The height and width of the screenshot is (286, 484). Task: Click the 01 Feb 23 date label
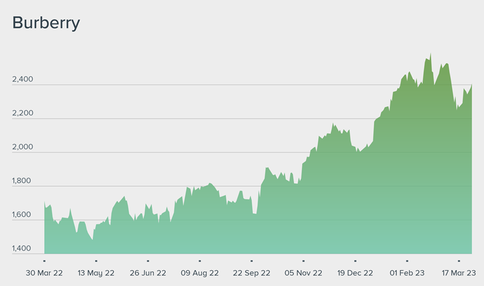click(407, 273)
